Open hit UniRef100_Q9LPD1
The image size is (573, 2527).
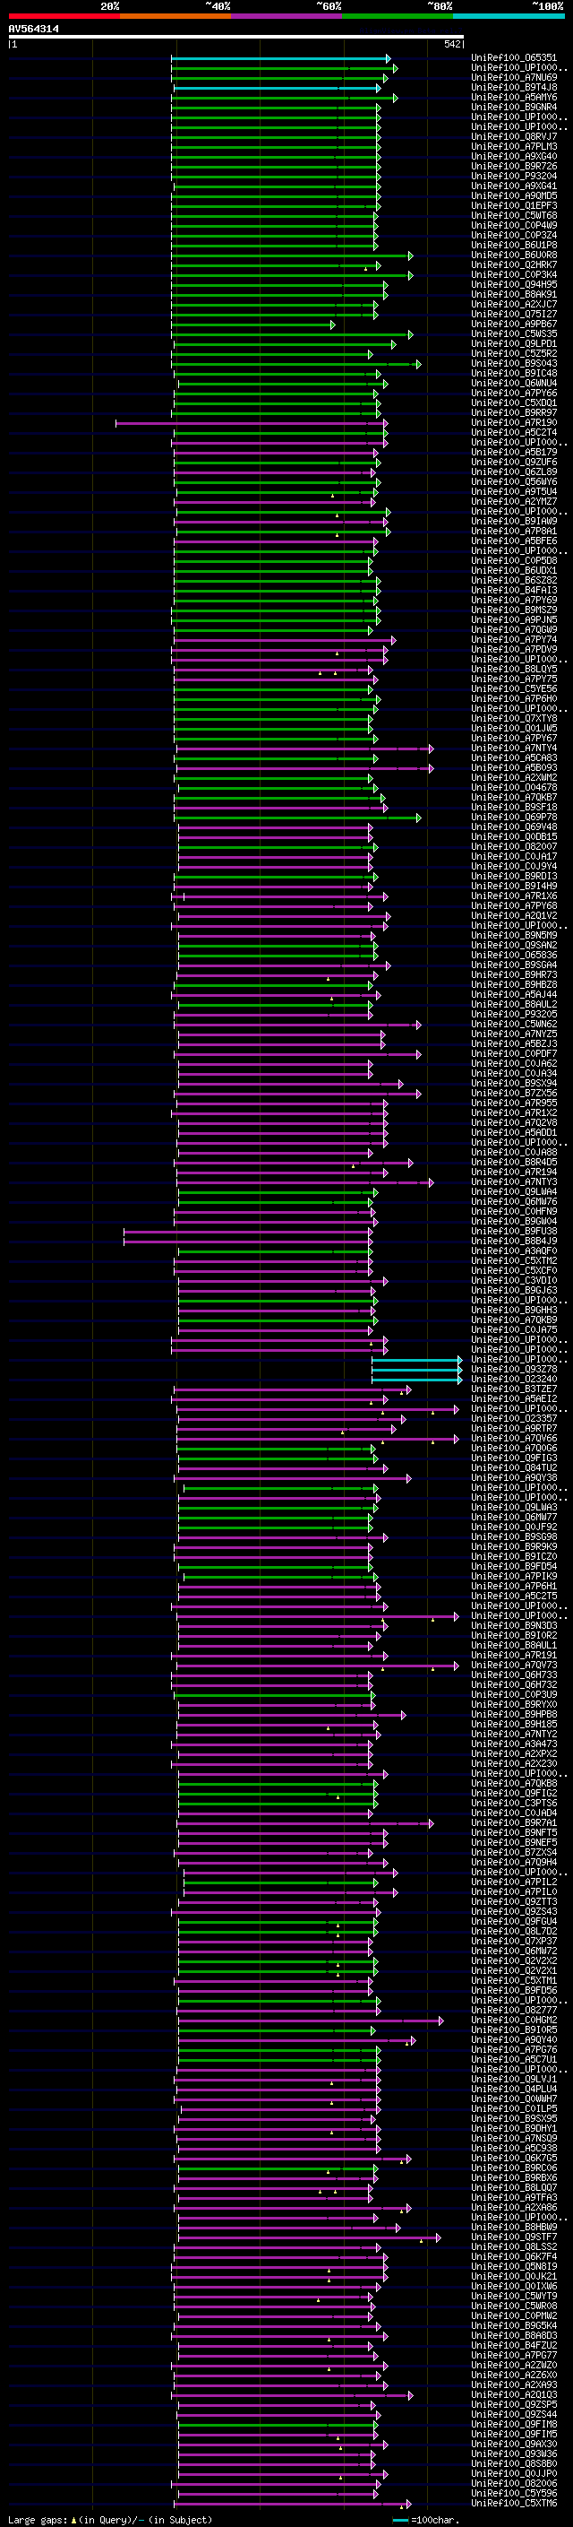pos(514,343)
